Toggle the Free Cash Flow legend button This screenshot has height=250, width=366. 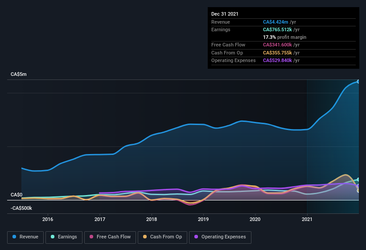[x=110, y=237]
